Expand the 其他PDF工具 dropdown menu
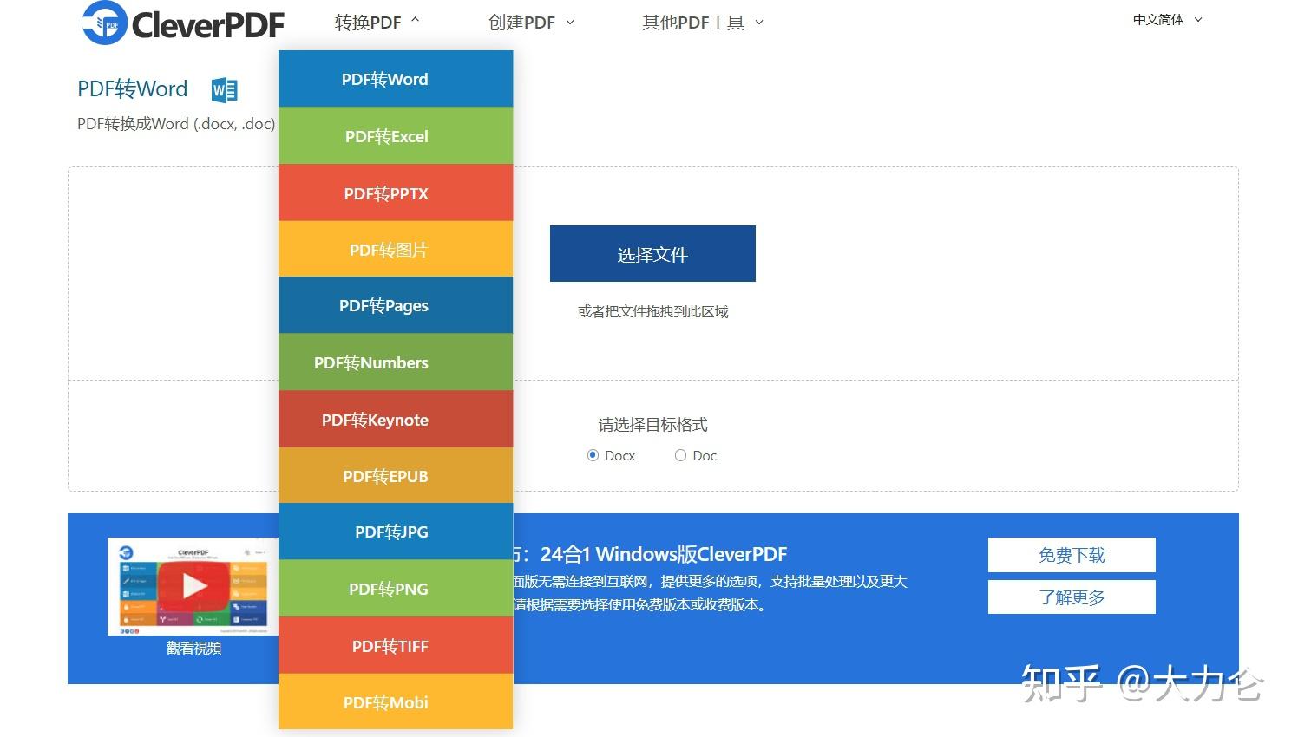Image resolution: width=1298 pixels, height=737 pixels. (703, 23)
